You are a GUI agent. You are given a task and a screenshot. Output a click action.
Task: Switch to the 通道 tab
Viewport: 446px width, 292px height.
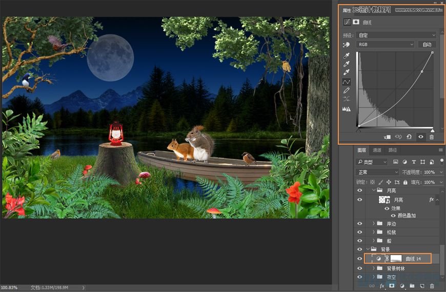[377, 150]
